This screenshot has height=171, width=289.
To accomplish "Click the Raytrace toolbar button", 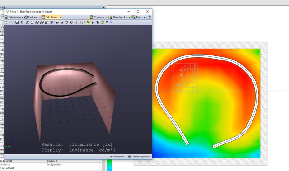I will coord(31,17).
